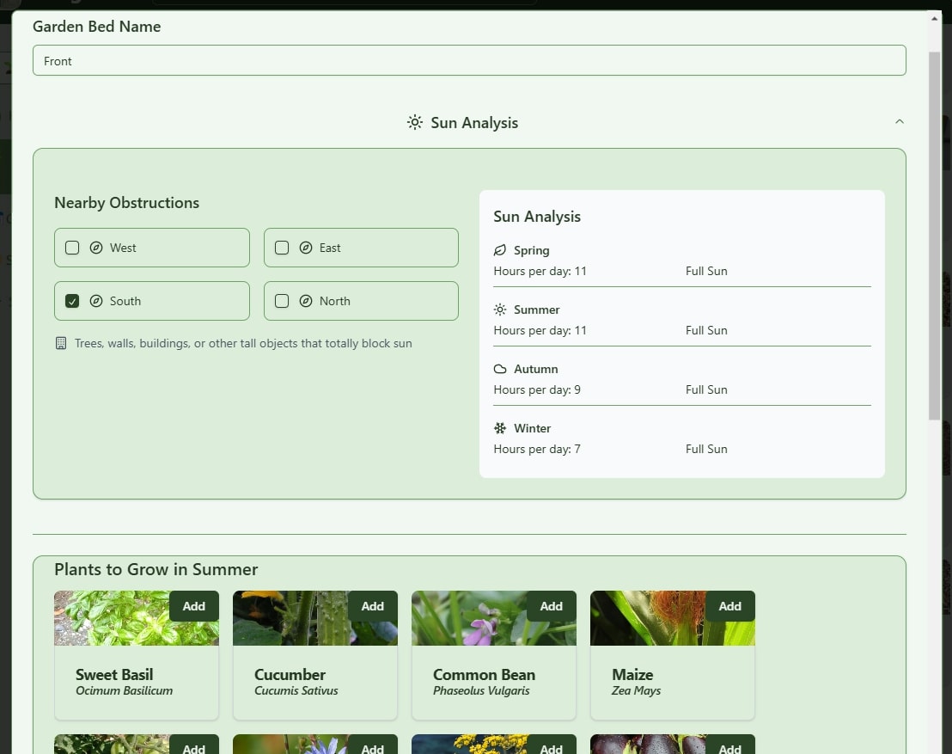
Task: Click the sun icon in the Sun Analysis header
Action: click(x=415, y=122)
